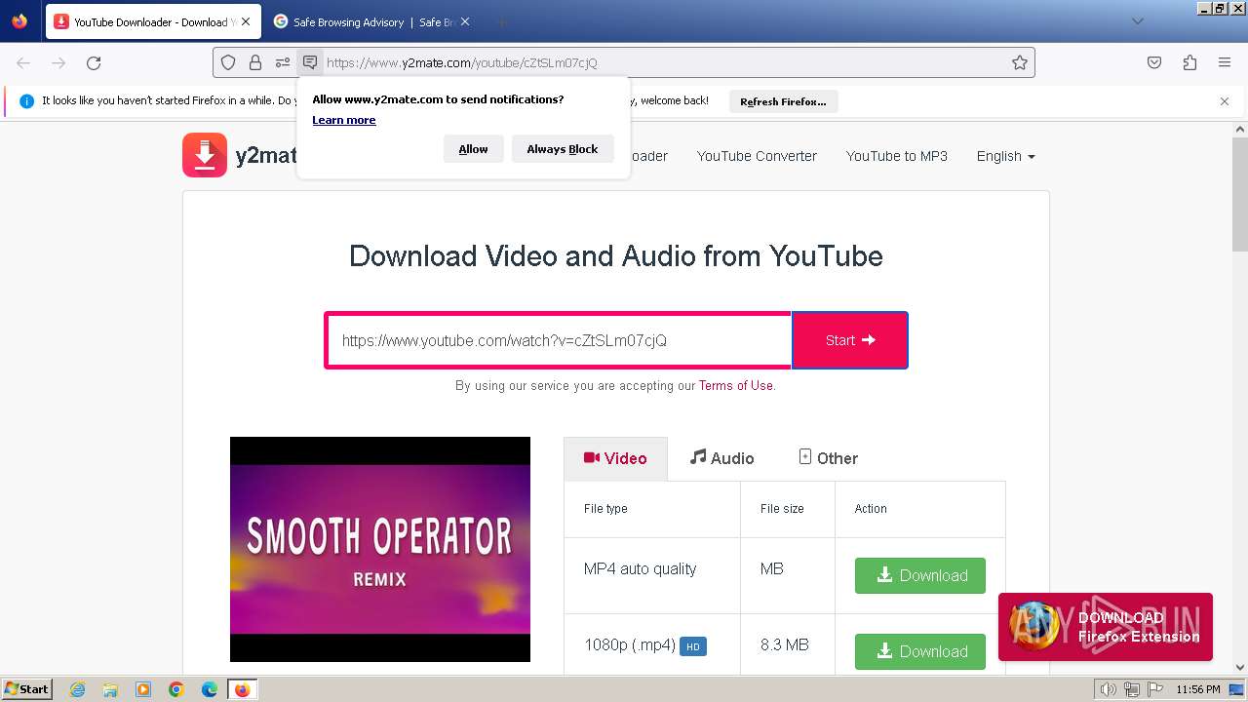
Task: Go back with the browser back arrow
Action: [x=23, y=62]
